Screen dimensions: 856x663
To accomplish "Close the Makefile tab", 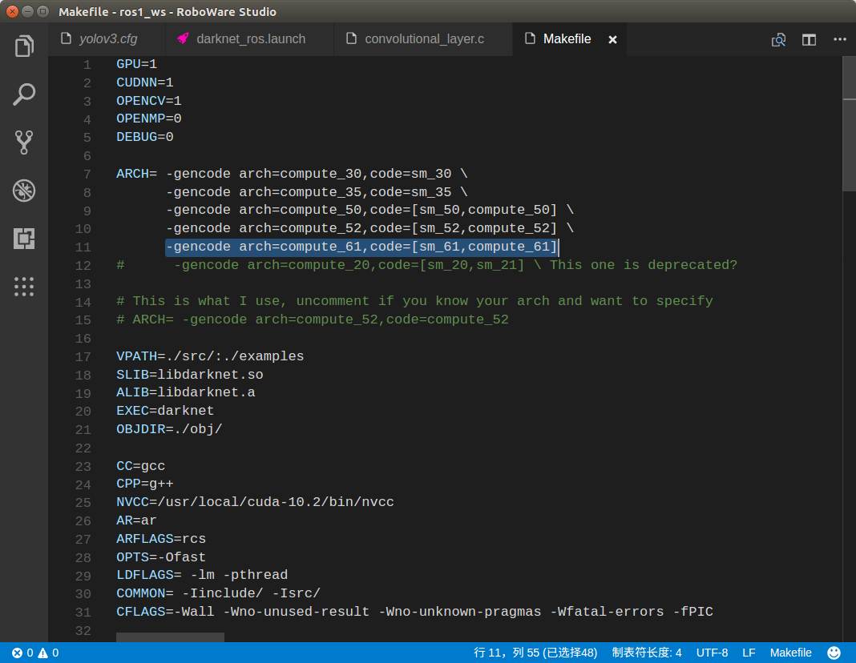I will tap(612, 40).
